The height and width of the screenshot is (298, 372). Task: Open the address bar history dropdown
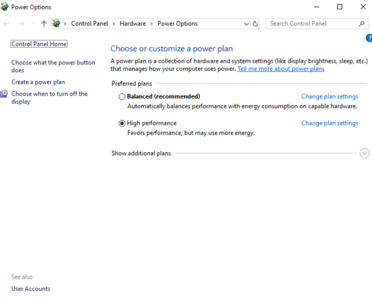(246, 24)
